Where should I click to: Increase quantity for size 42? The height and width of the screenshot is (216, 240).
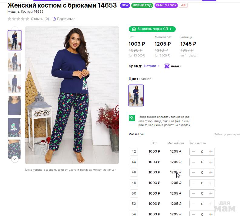(x=211, y=152)
